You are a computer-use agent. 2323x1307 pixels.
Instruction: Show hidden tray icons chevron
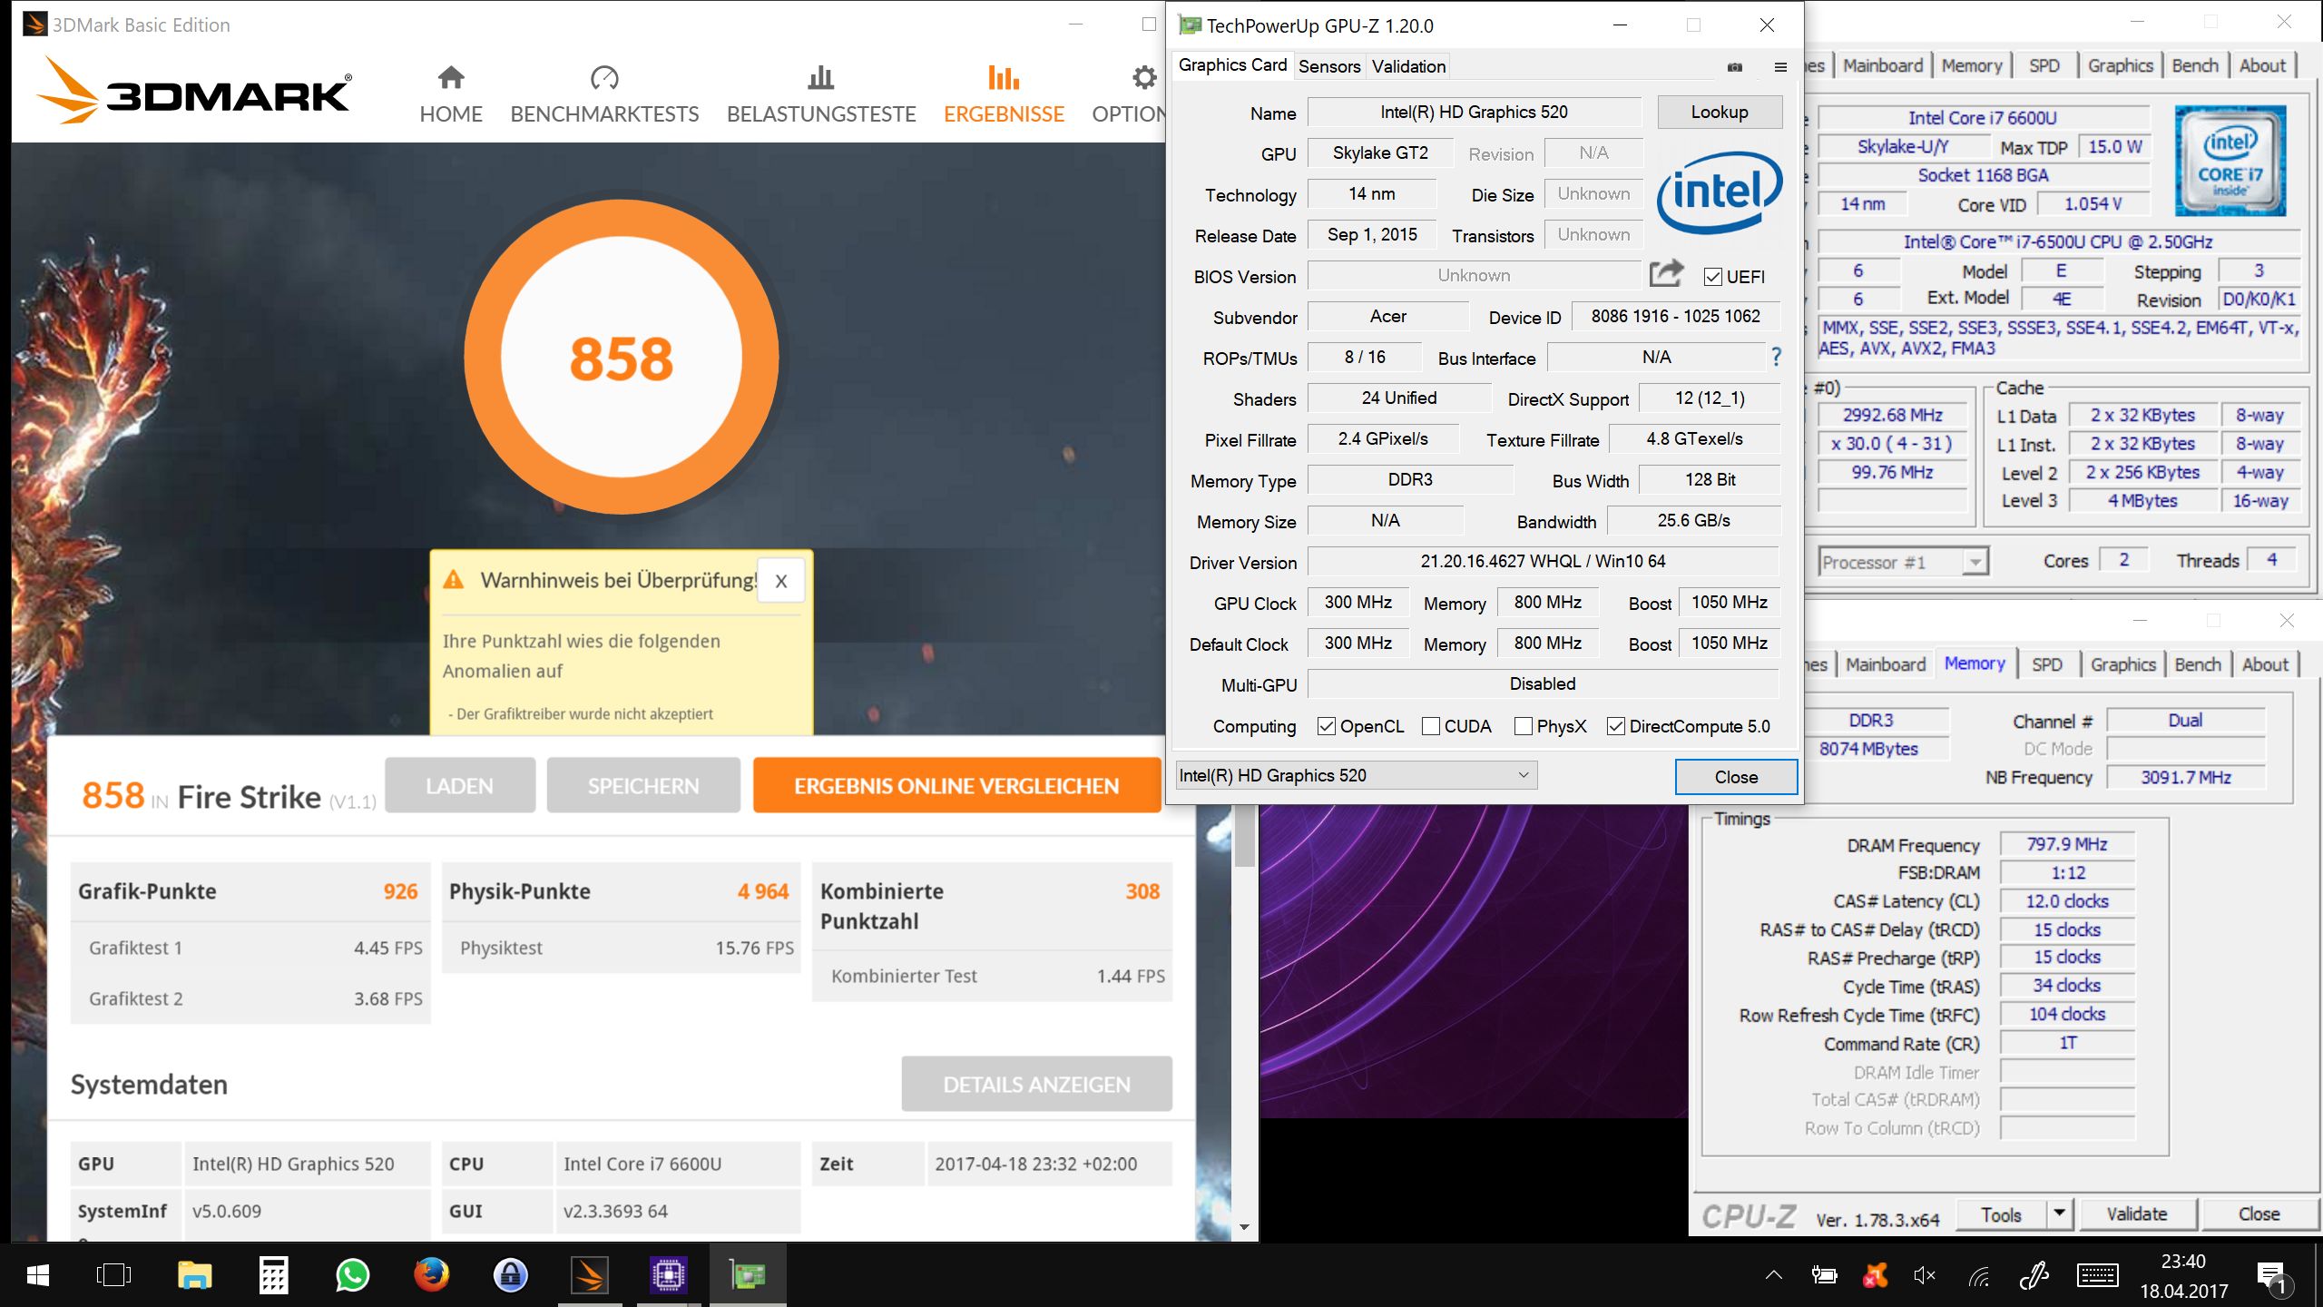pyautogui.click(x=1774, y=1275)
